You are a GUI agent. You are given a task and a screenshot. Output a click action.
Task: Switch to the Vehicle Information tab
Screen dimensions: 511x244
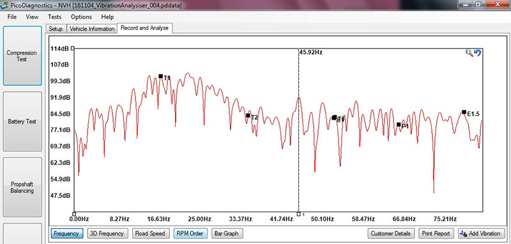tap(92, 29)
